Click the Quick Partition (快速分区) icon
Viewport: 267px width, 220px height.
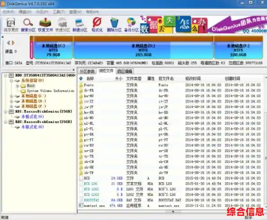[62, 25]
